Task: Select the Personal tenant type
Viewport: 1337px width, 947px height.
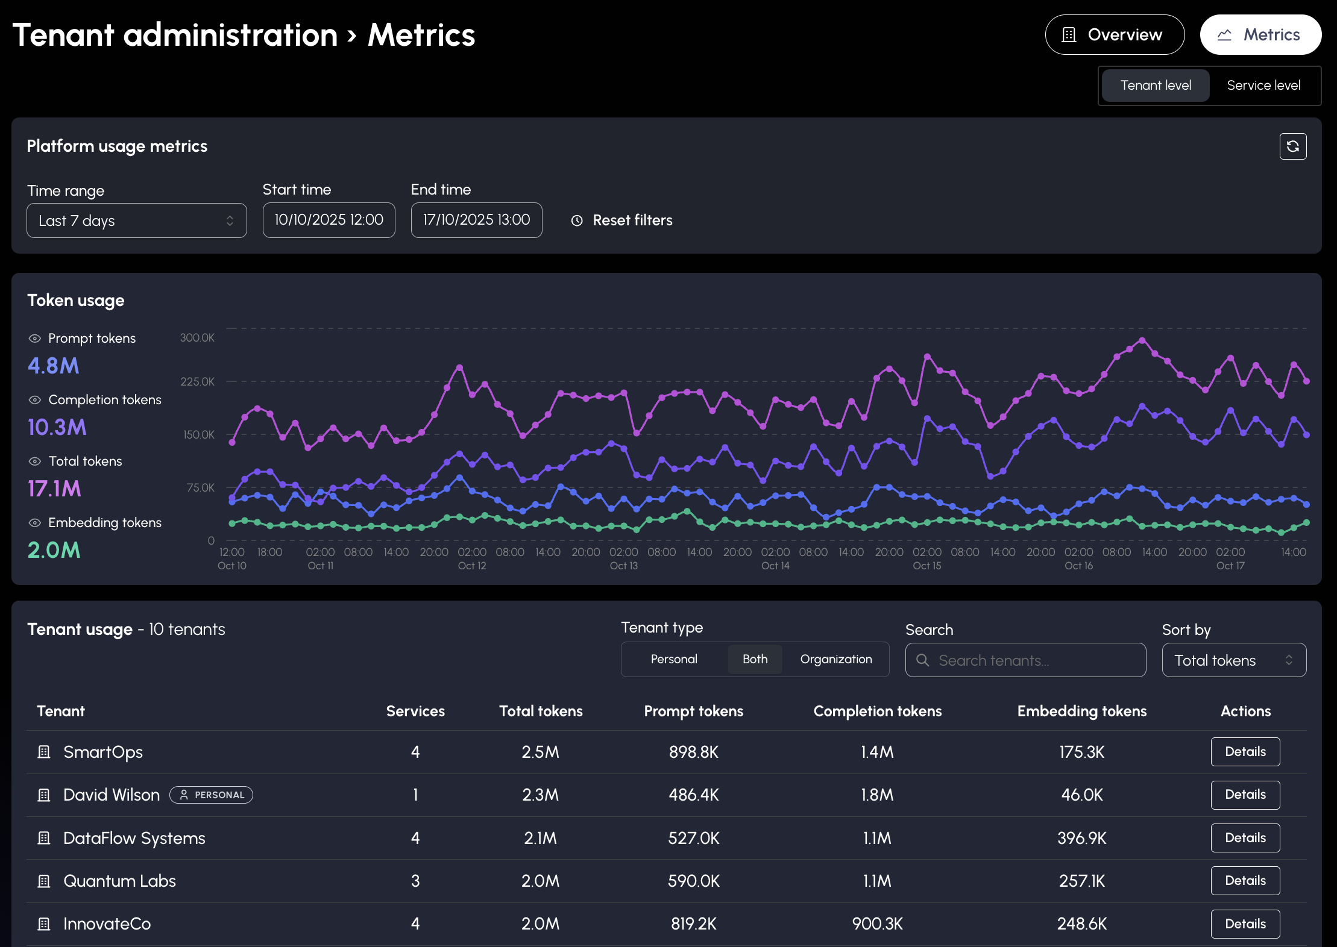Action: pyautogui.click(x=674, y=659)
